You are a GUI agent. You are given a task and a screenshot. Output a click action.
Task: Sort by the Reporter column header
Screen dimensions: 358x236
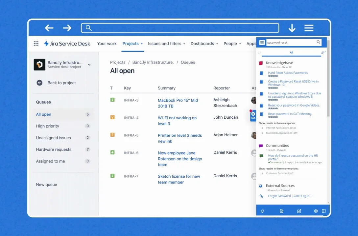tap(222, 88)
